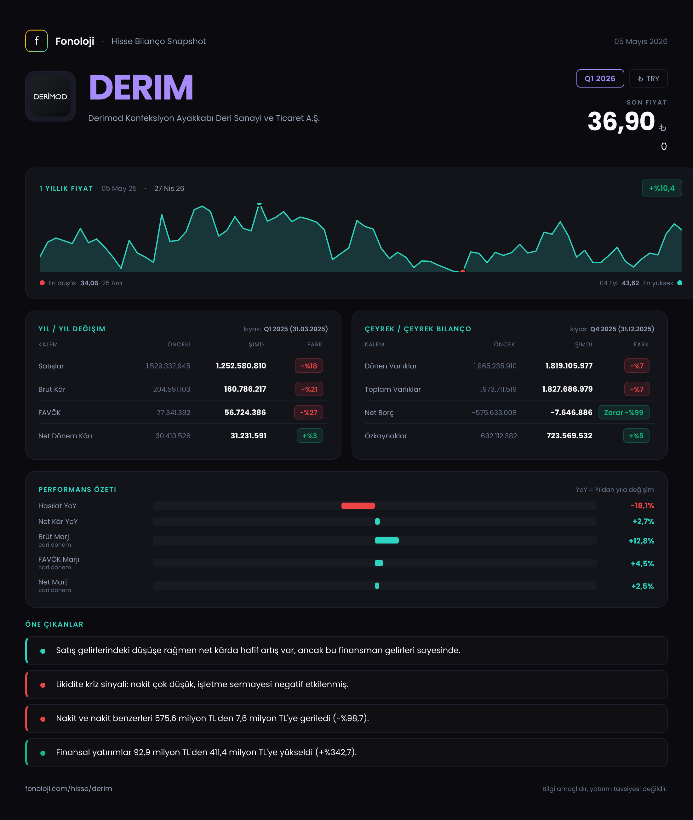Click the '1 YILLIK FIYAT' heading
Image resolution: width=693 pixels, height=820 pixels.
click(x=66, y=189)
